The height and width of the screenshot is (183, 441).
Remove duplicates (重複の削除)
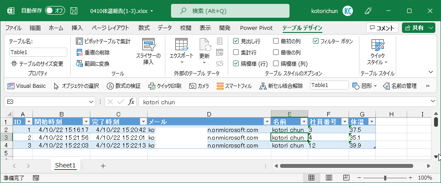(x=93, y=52)
